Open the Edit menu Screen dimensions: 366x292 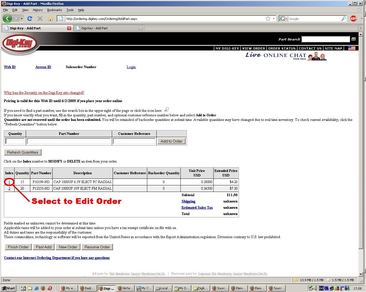pos(15,10)
